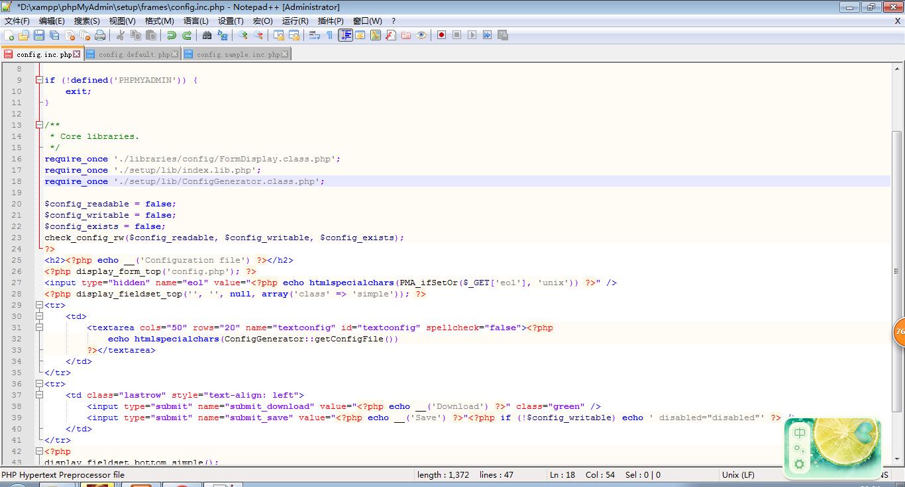Click 'Ln : 18' in the status bar
The height and width of the screenshot is (487, 905).
pyautogui.click(x=562, y=474)
